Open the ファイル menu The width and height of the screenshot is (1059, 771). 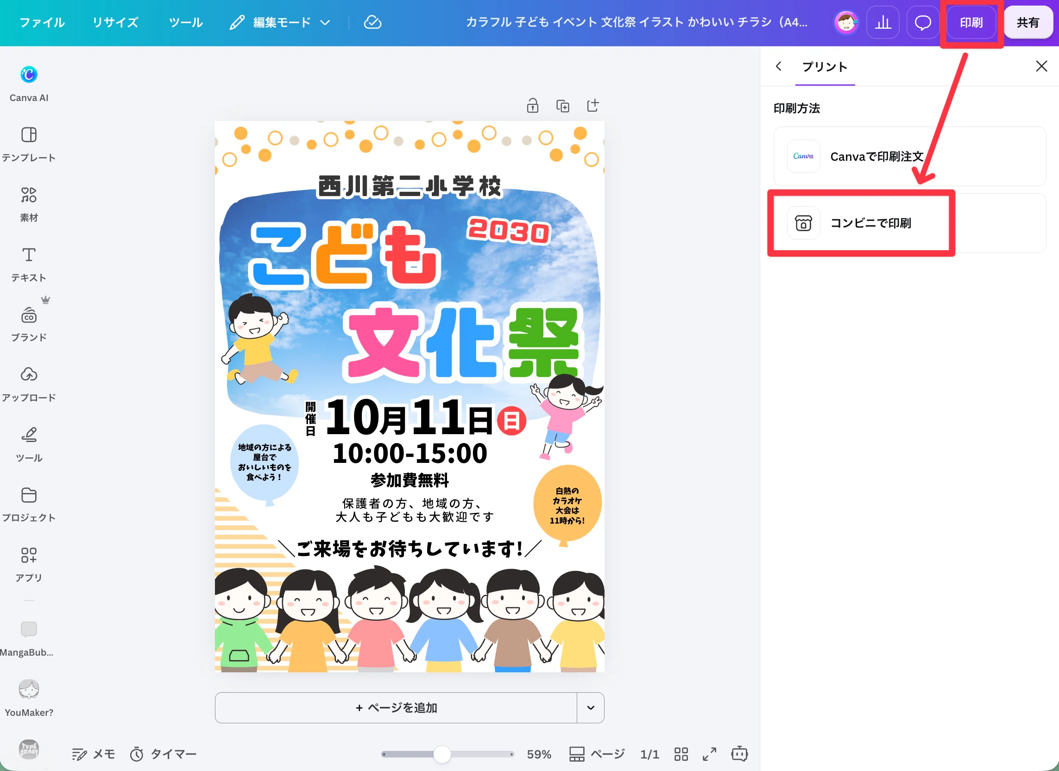click(x=42, y=22)
